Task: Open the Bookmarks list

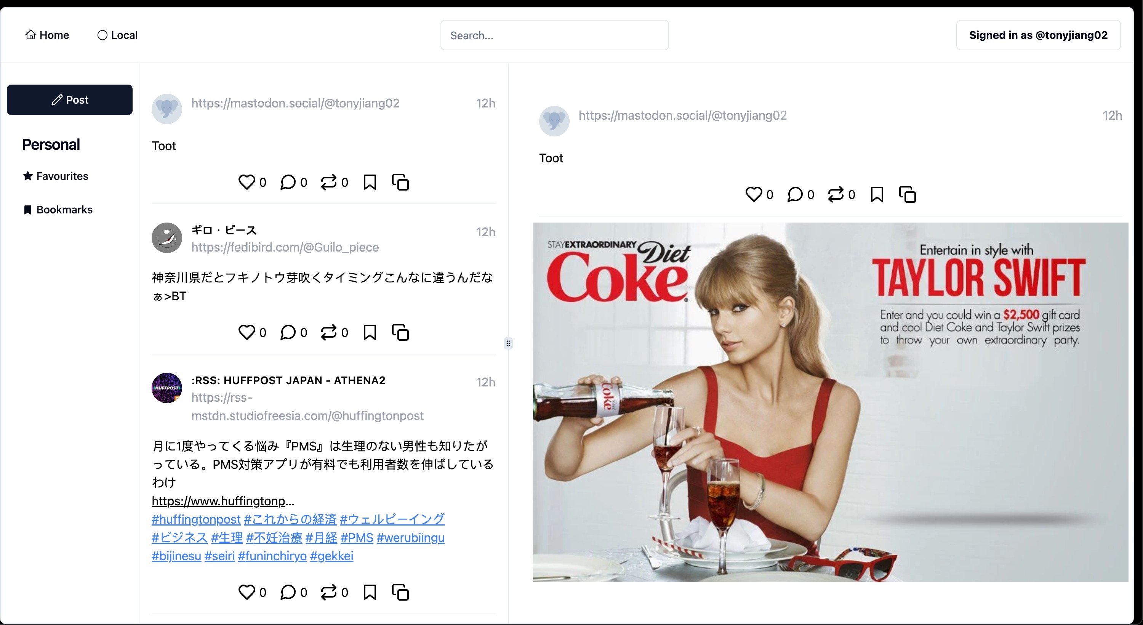Action: pos(58,210)
